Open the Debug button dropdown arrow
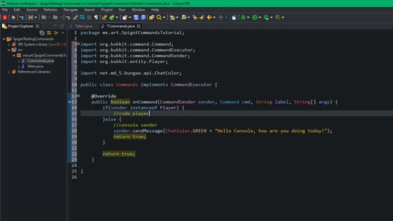 coord(248,18)
